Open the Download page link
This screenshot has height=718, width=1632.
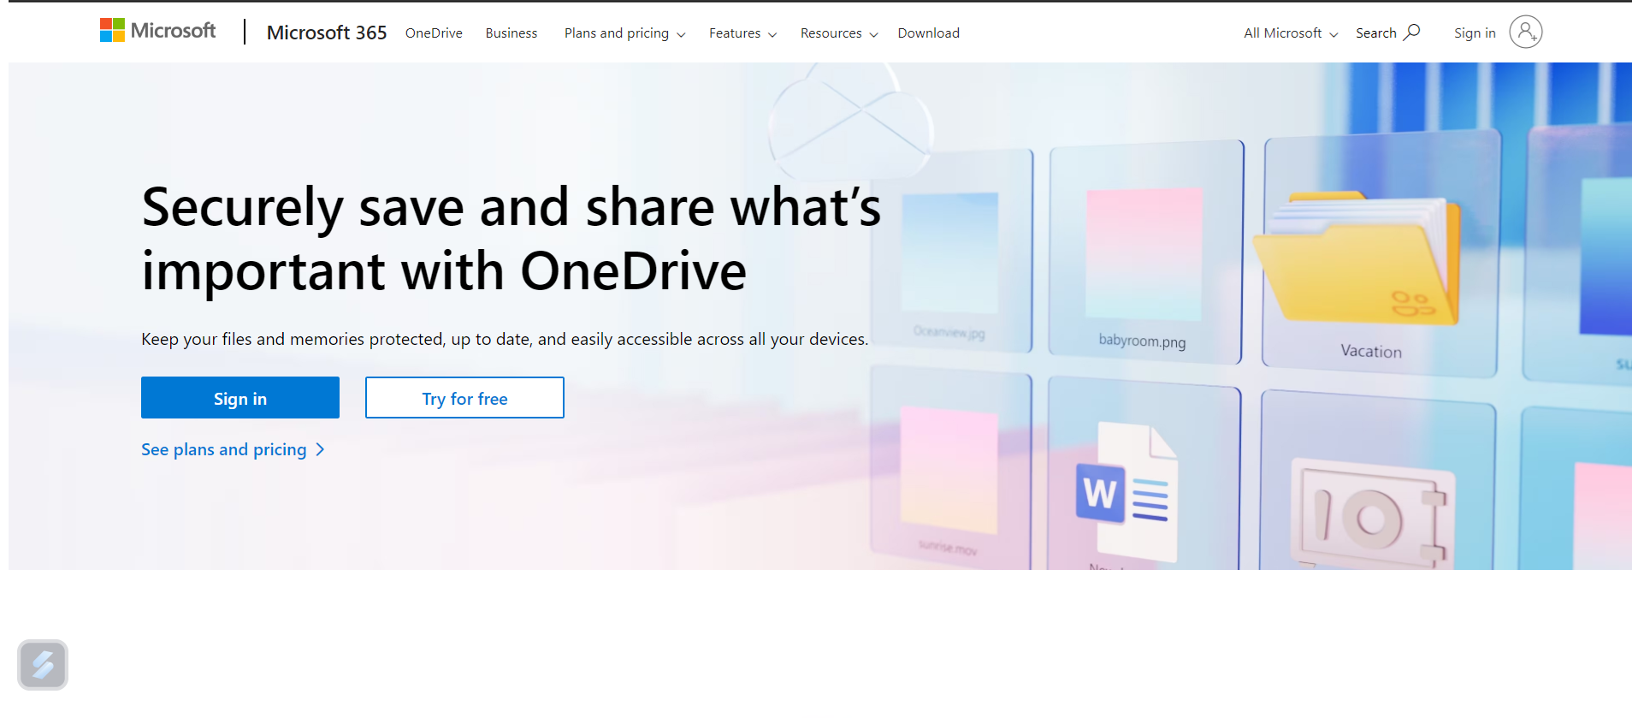[x=928, y=33]
